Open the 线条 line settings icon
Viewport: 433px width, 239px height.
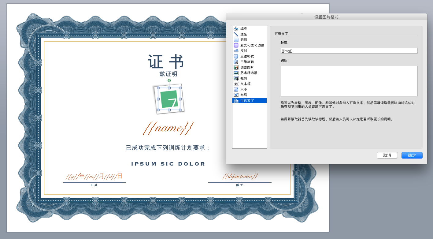(236, 34)
